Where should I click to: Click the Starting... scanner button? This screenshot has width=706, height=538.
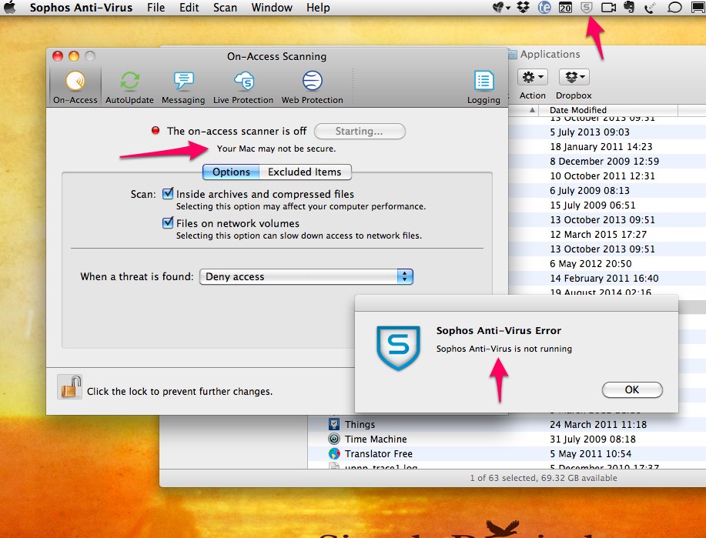point(360,131)
